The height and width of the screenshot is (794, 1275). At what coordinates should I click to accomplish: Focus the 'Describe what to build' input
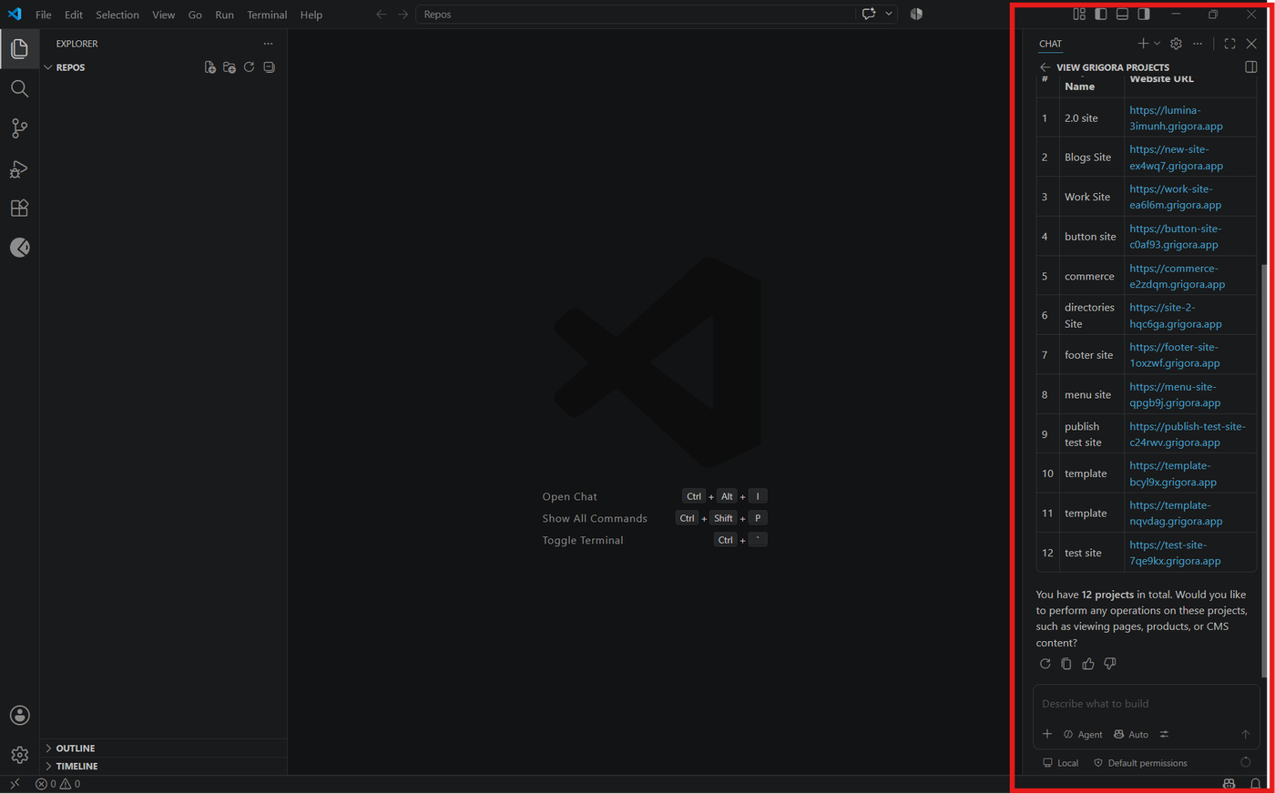[x=1146, y=704]
